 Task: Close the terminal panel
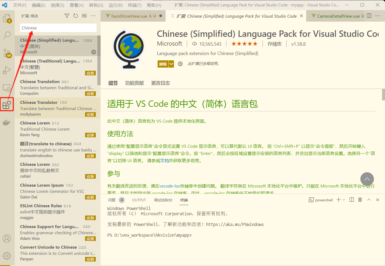[378, 200]
